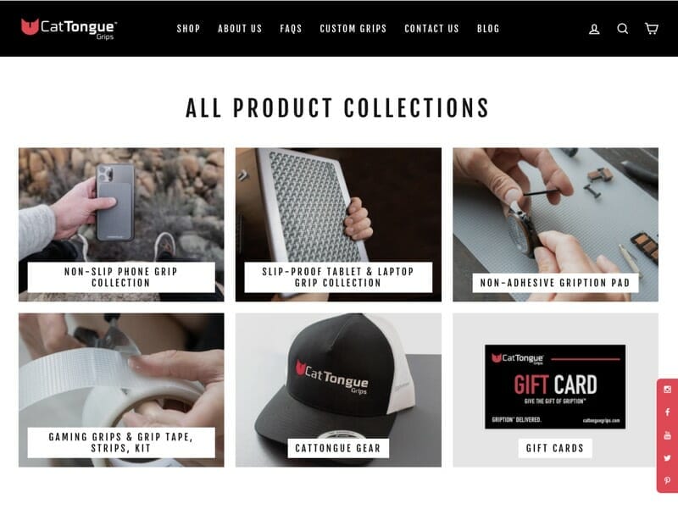Visit the Instagram social icon

coord(667,390)
